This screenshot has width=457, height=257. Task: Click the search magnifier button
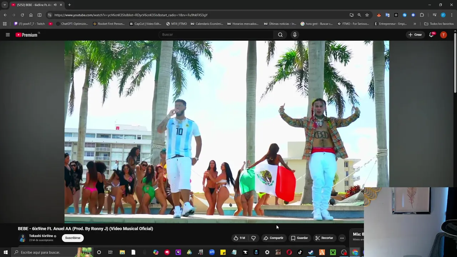[x=280, y=35]
